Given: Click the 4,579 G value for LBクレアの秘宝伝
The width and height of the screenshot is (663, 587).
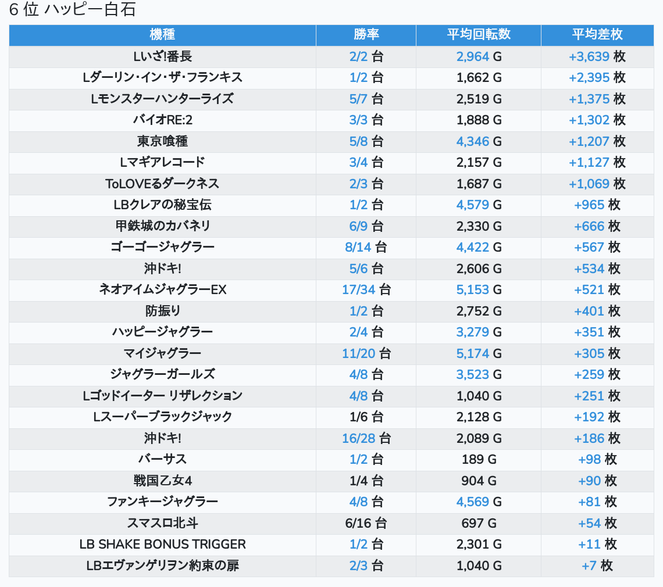Looking at the screenshot, I should (x=473, y=205).
